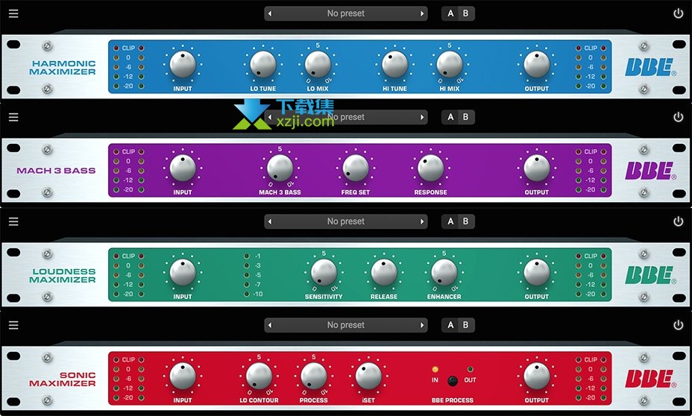692x416 pixels.
Task: Click the BBE PROCESS label
Action: click(453, 400)
